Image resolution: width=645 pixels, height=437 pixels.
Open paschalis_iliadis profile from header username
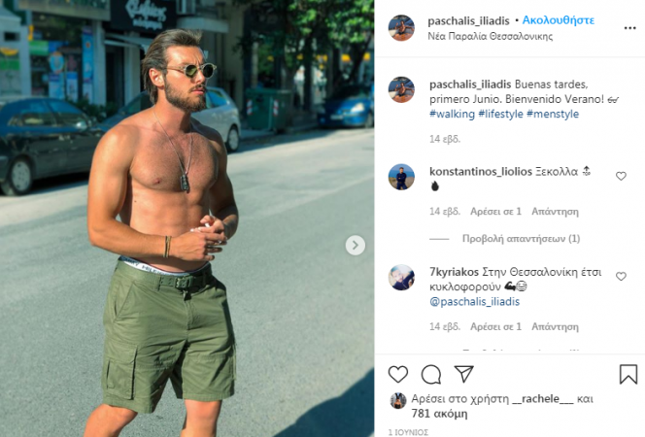[468, 20]
